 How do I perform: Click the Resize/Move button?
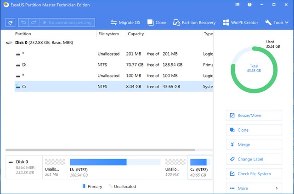[x=254, y=116]
